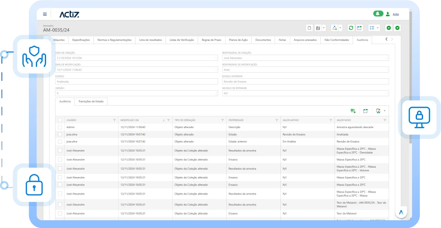Switch to the Documentos tab
The image size is (441, 228).
[263, 40]
